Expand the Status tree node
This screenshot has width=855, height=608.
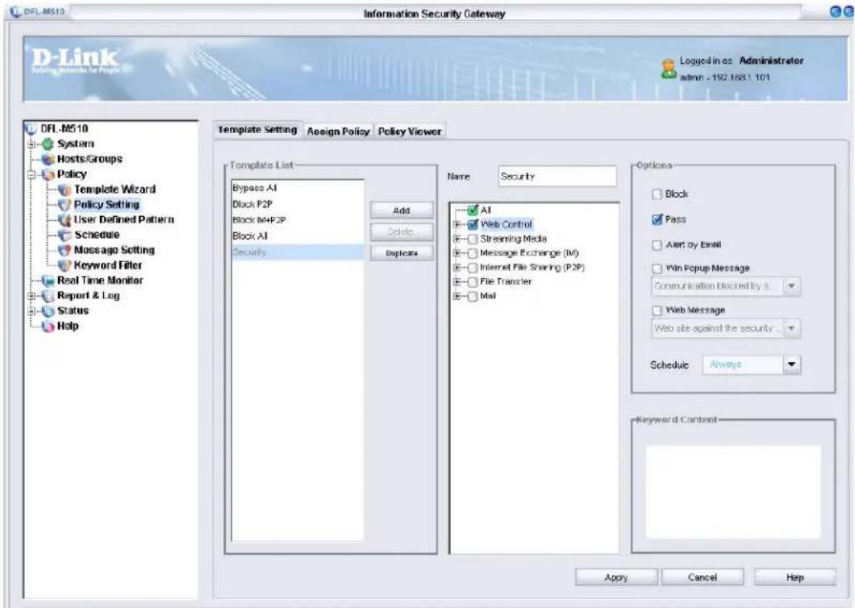[31, 310]
